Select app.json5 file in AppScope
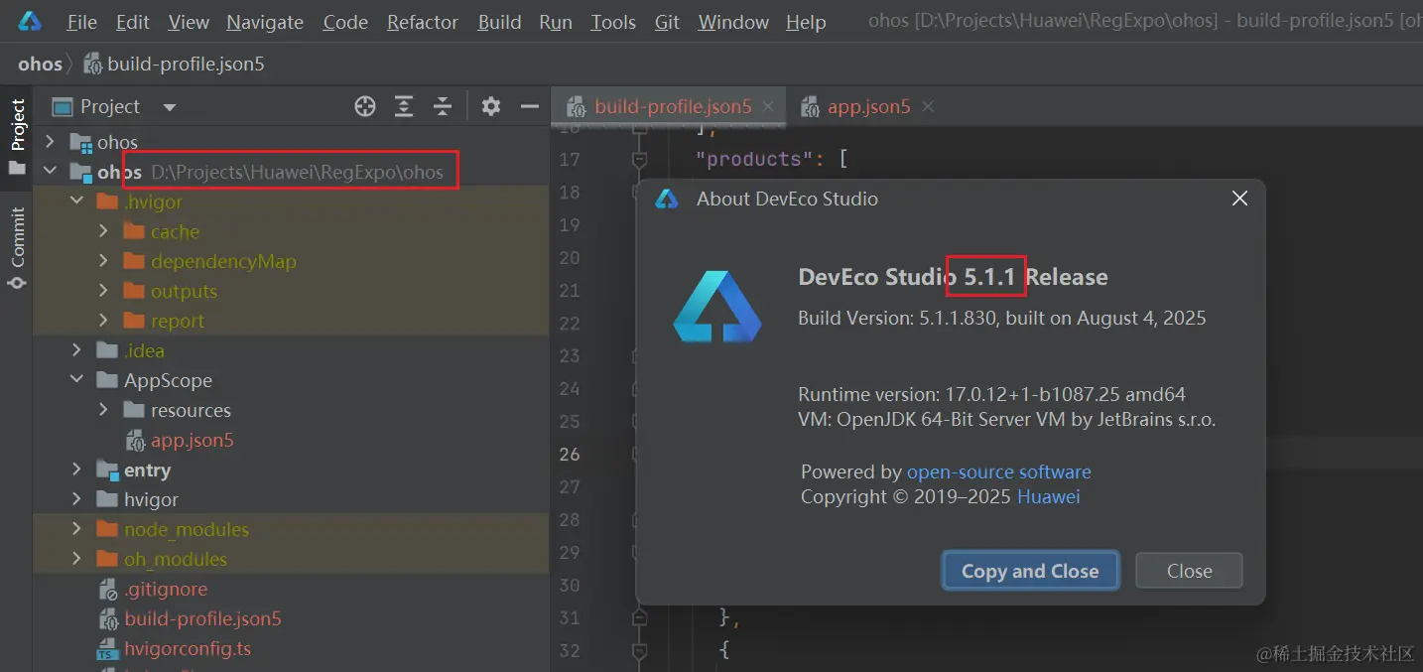Screen dimensions: 1423x672 pyautogui.click(x=192, y=440)
